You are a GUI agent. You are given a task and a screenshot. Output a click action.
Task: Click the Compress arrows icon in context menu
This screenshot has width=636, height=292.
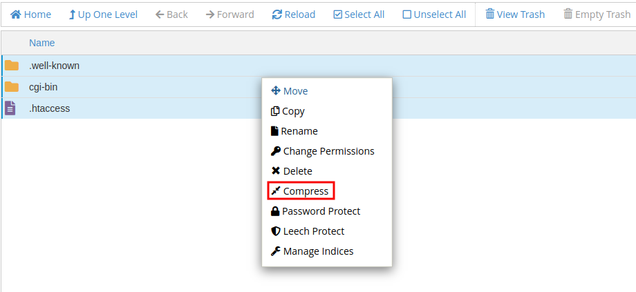276,191
